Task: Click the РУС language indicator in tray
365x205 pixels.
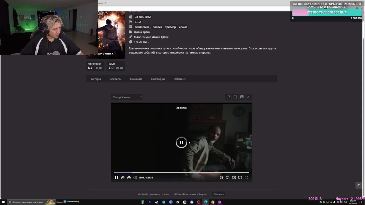Action: click(345, 202)
